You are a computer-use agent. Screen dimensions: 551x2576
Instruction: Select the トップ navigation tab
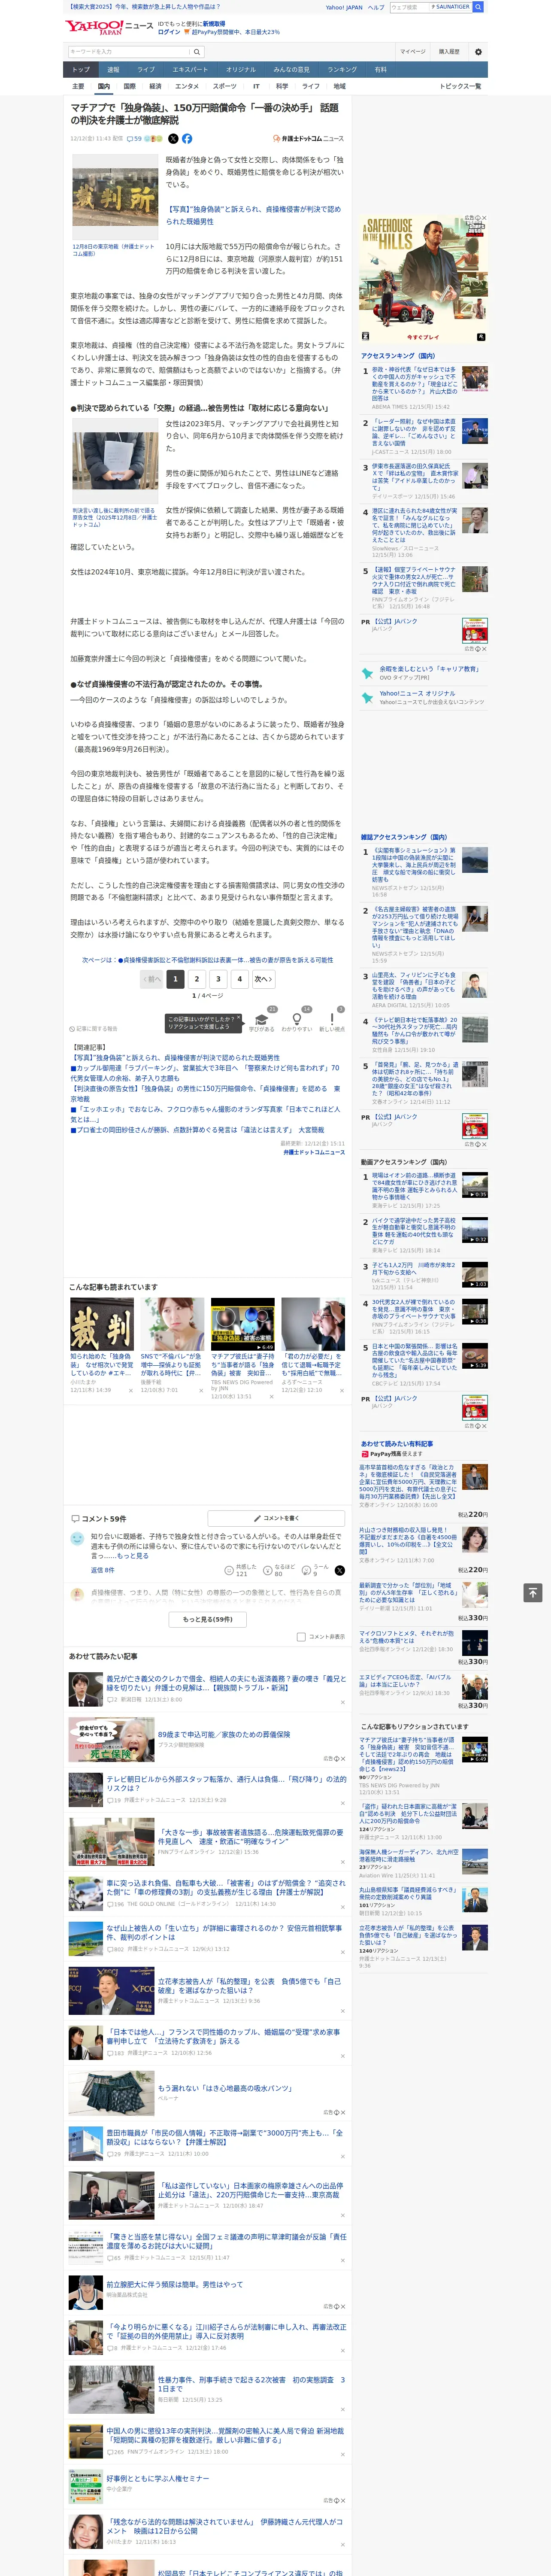[81, 70]
